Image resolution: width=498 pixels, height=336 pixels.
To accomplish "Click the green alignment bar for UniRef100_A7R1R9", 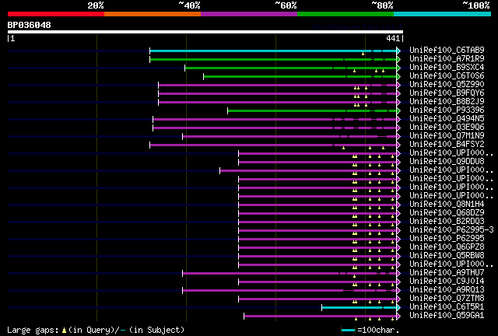I will (273, 59).
